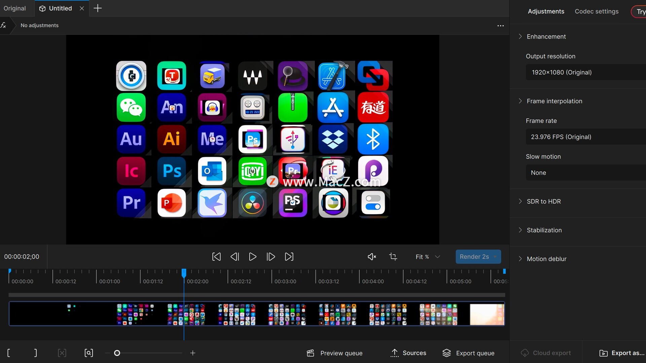
Task: Open the Slow motion dropdown
Action: coord(585,173)
